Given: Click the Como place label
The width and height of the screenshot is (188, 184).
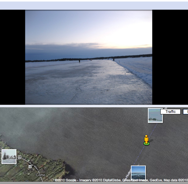Looking at the screenshot, I should tap(40, 175).
